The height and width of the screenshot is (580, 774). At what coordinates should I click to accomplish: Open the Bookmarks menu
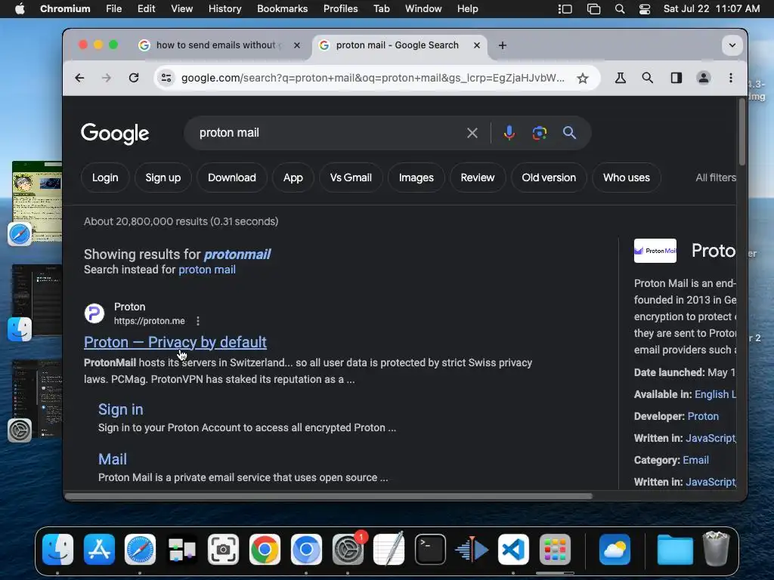click(283, 9)
